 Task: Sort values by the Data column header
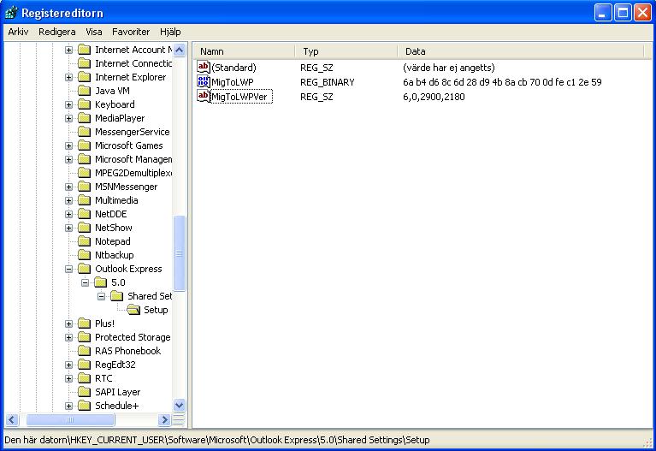pyautogui.click(x=521, y=51)
